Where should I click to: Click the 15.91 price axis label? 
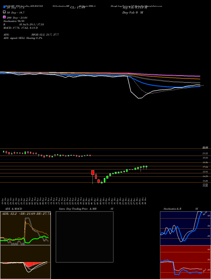[x=206, y=172]
